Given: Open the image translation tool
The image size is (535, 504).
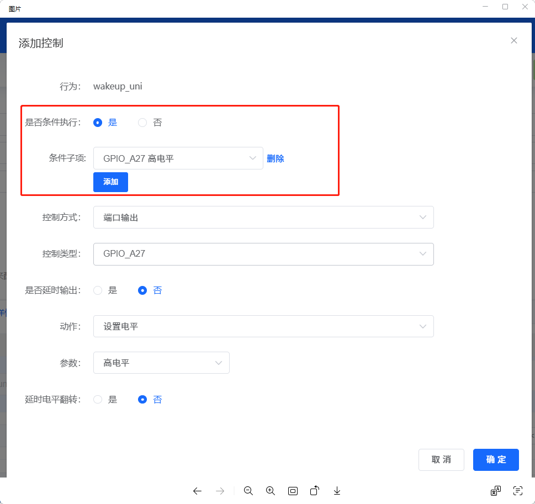Looking at the screenshot, I should (495, 491).
